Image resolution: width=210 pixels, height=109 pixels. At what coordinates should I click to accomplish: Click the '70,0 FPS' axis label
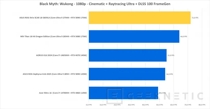(x=188, y=105)
